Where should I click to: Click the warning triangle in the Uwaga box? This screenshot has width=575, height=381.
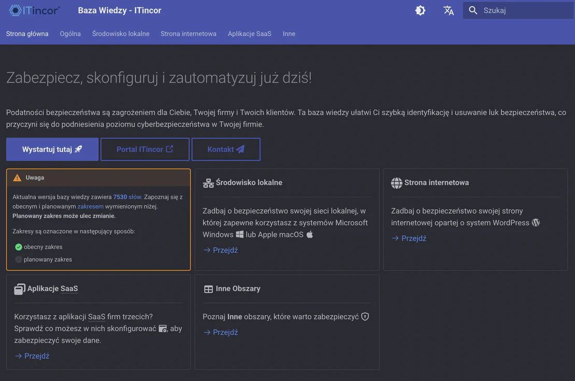[17, 177]
